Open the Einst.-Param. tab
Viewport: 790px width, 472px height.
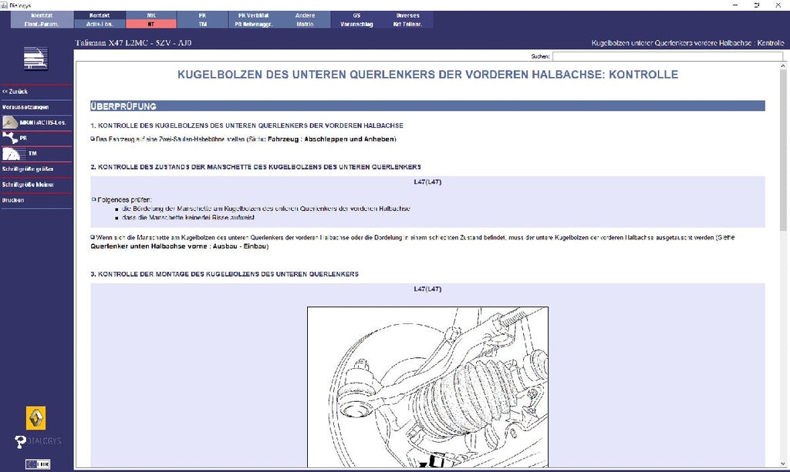(42, 24)
